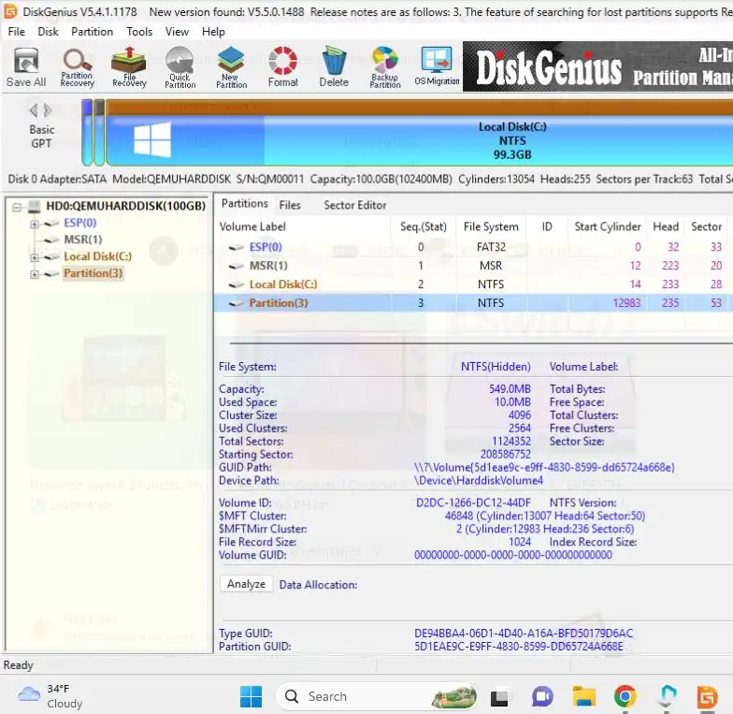The width and height of the screenshot is (733, 714).
Task: Click the \Device\HarddiskVolume4 path value
Action: 479,480
